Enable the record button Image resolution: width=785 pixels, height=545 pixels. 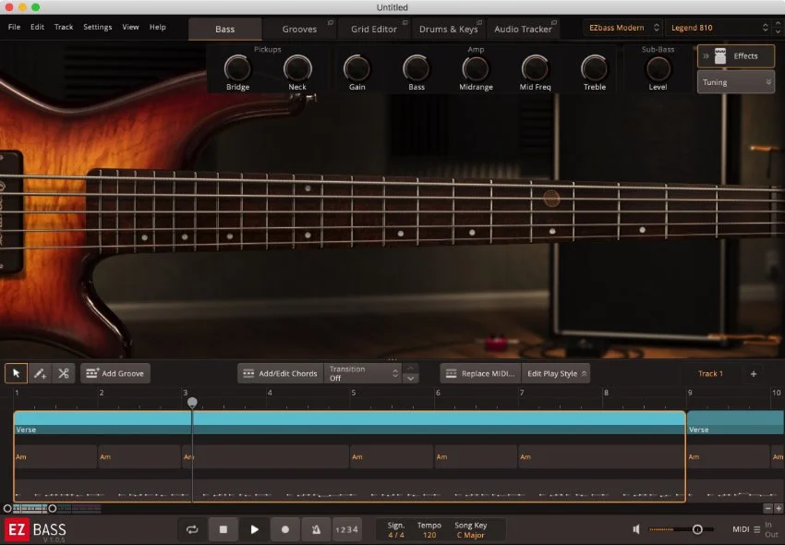[284, 529]
